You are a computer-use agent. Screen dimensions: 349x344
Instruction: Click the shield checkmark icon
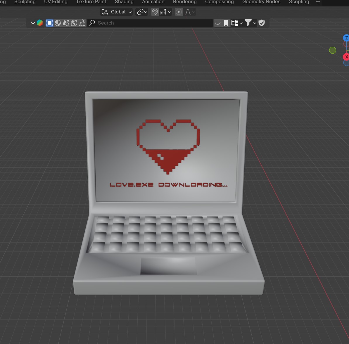pos(262,23)
